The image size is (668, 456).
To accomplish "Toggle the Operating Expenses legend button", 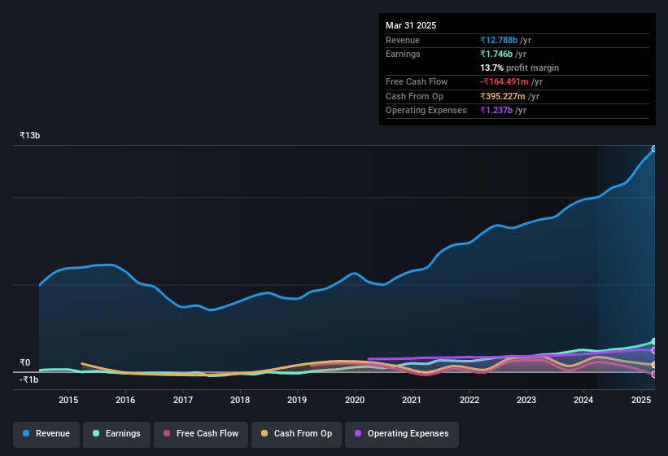I will click(x=402, y=434).
